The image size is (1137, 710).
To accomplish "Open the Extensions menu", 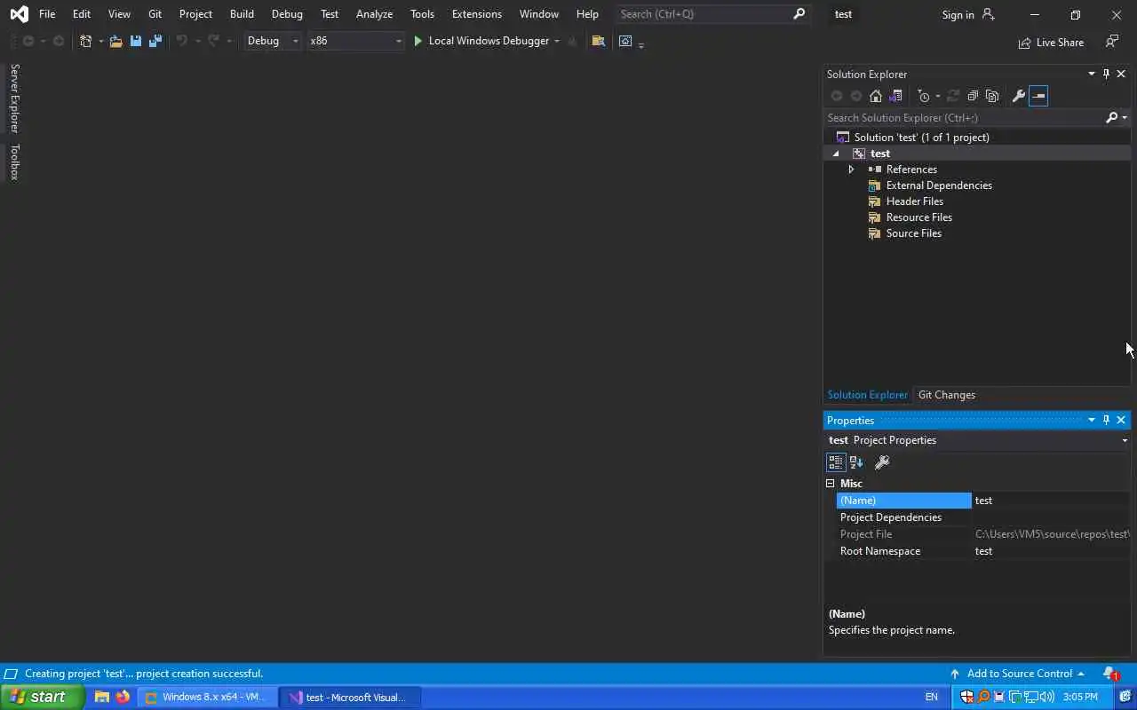I will (x=477, y=14).
